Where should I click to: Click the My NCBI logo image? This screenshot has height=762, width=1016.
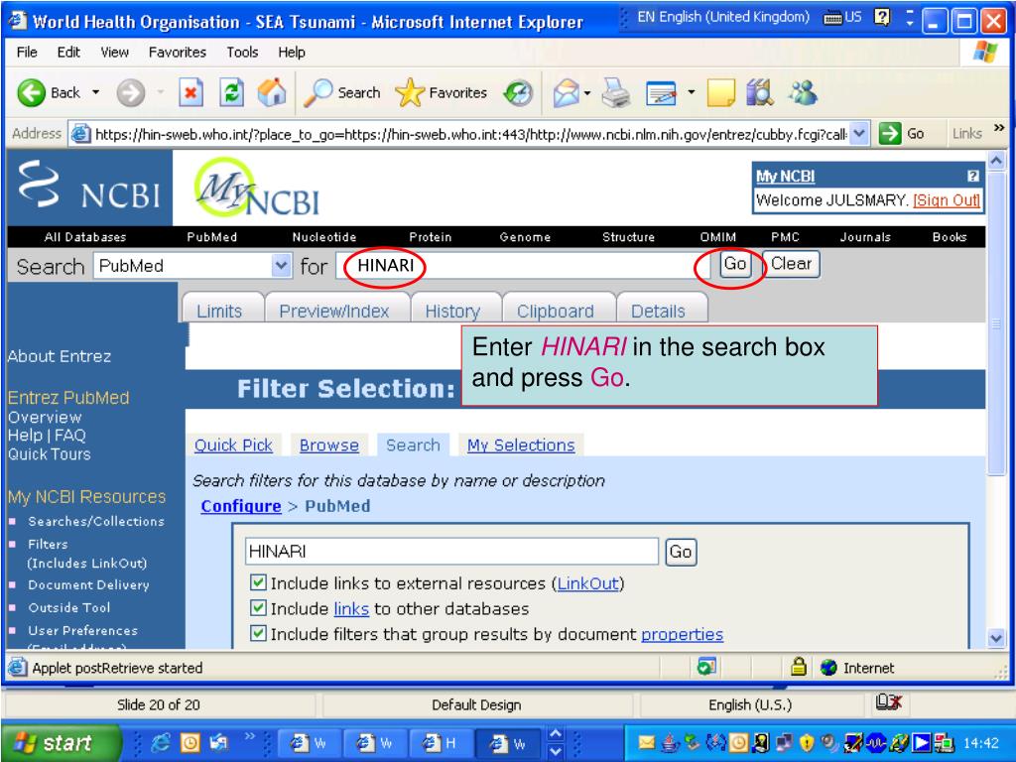(x=257, y=189)
